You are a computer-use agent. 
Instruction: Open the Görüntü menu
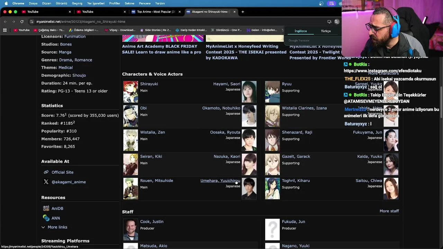[62, 3]
